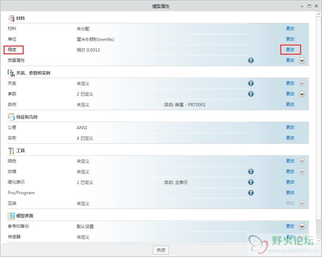
Task: Click the 模型界面 section icon
Action: click(x=11, y=216)
